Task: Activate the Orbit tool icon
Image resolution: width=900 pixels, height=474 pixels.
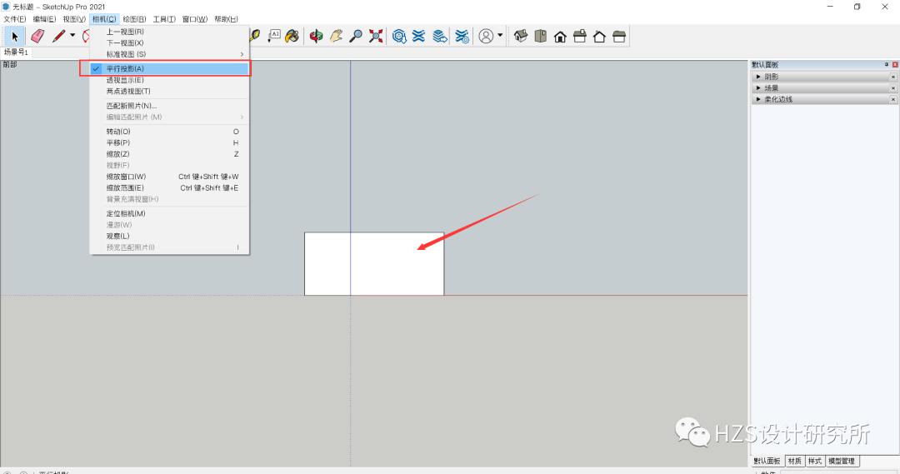Action: click(x=317, y=36)
